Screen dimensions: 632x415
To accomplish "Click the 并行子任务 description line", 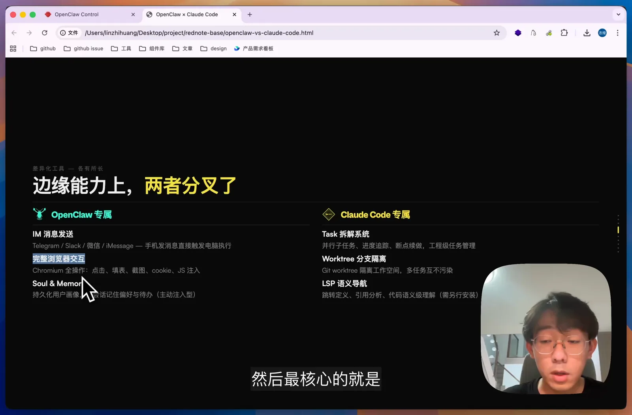I will 399,246.
